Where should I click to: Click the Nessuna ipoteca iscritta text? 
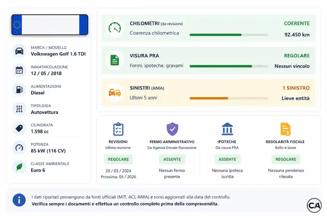pos(227,174)
